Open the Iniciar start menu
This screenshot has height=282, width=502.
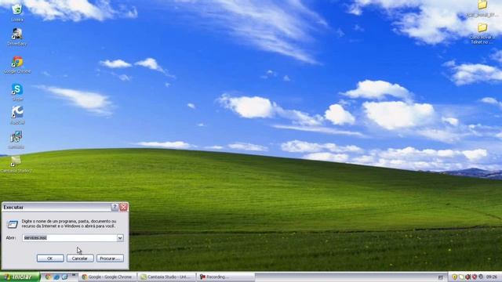coord(20,277)
